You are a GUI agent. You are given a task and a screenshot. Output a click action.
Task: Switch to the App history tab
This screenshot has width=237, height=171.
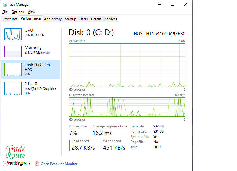53,19
